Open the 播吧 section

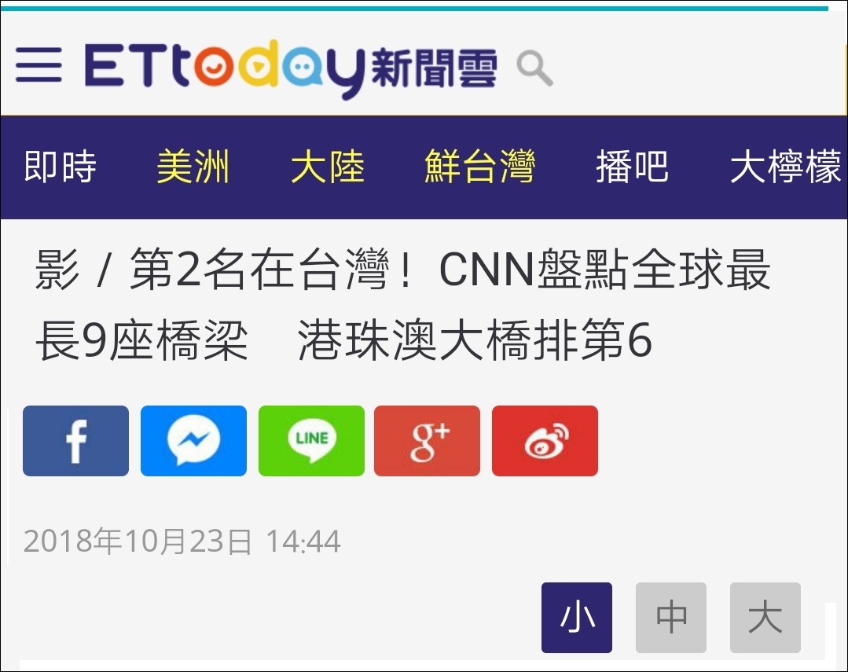pos(632,166)
